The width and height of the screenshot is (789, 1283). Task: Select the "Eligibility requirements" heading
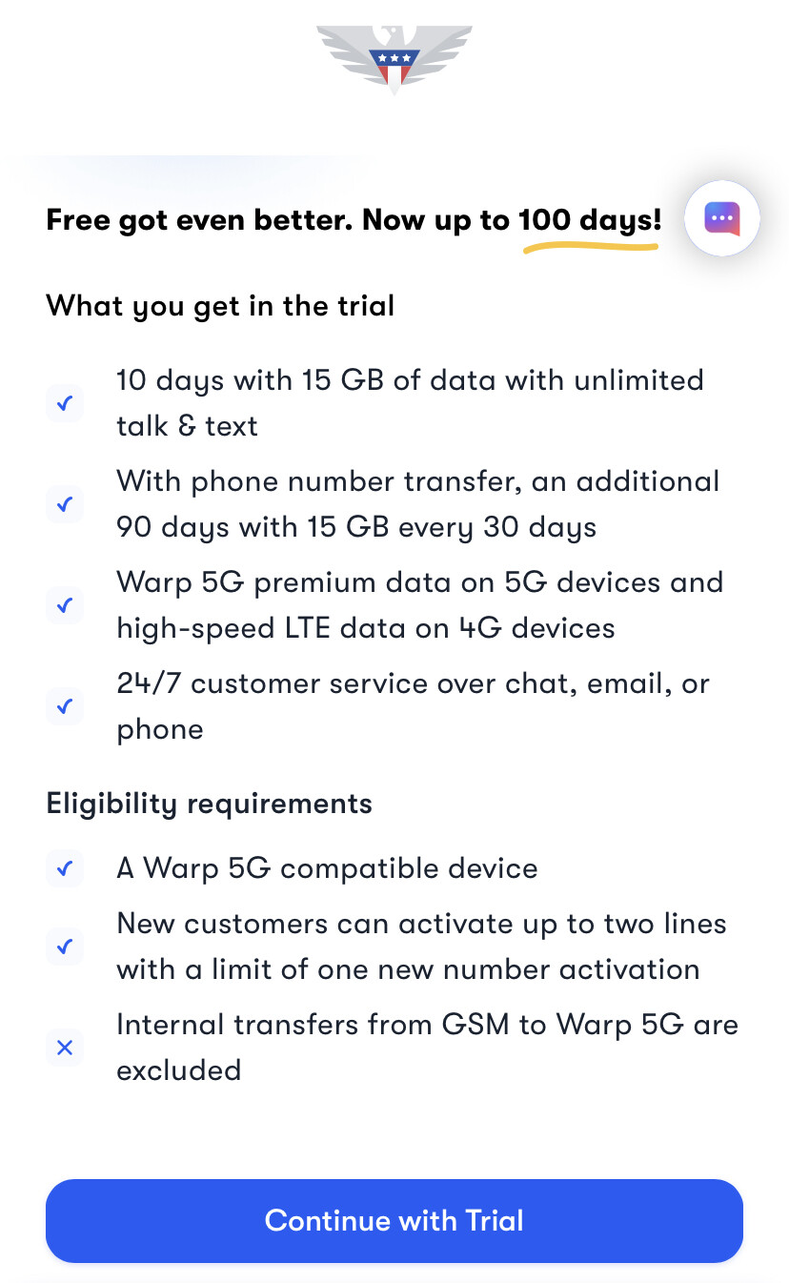coord(209,804)
